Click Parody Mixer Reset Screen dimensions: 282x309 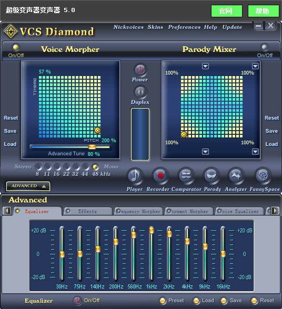point(271,118)
